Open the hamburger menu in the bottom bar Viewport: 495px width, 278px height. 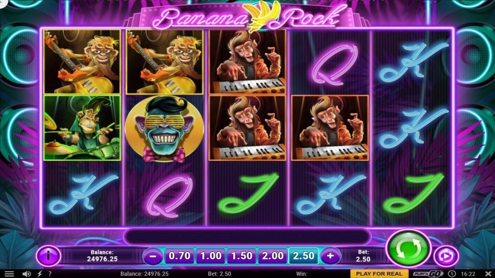9,274
